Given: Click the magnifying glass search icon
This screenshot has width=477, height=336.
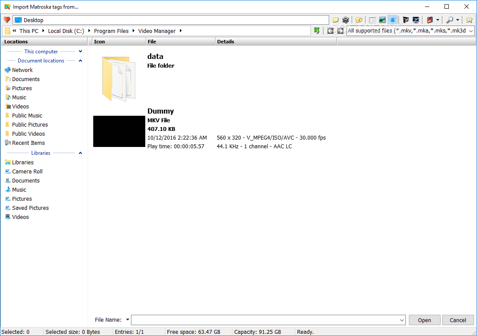Looking at the screenshot, I should [x=449, y=20].
